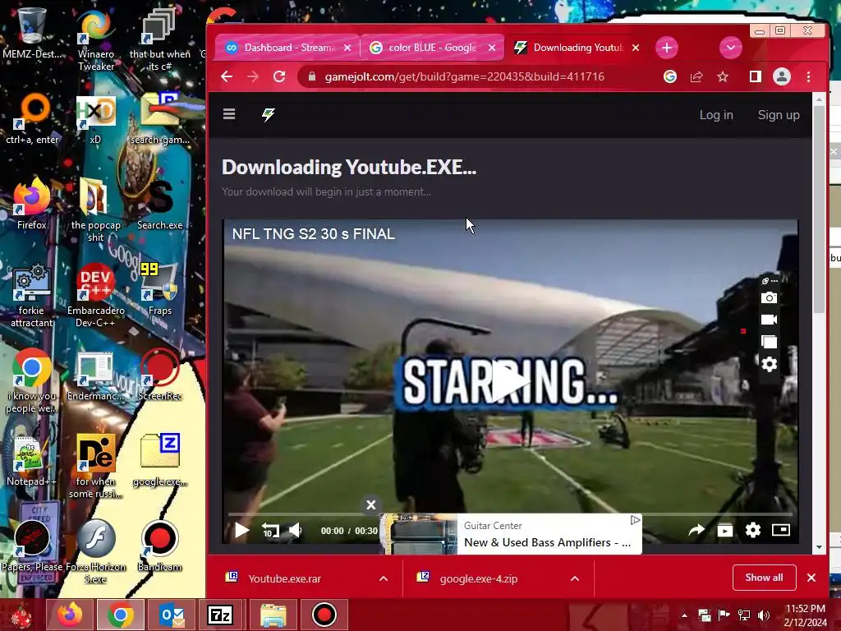Close the color BLUE Google tab
Viewport: 841px width, 631px height.
pyautogui.click(x=492, y=48)
